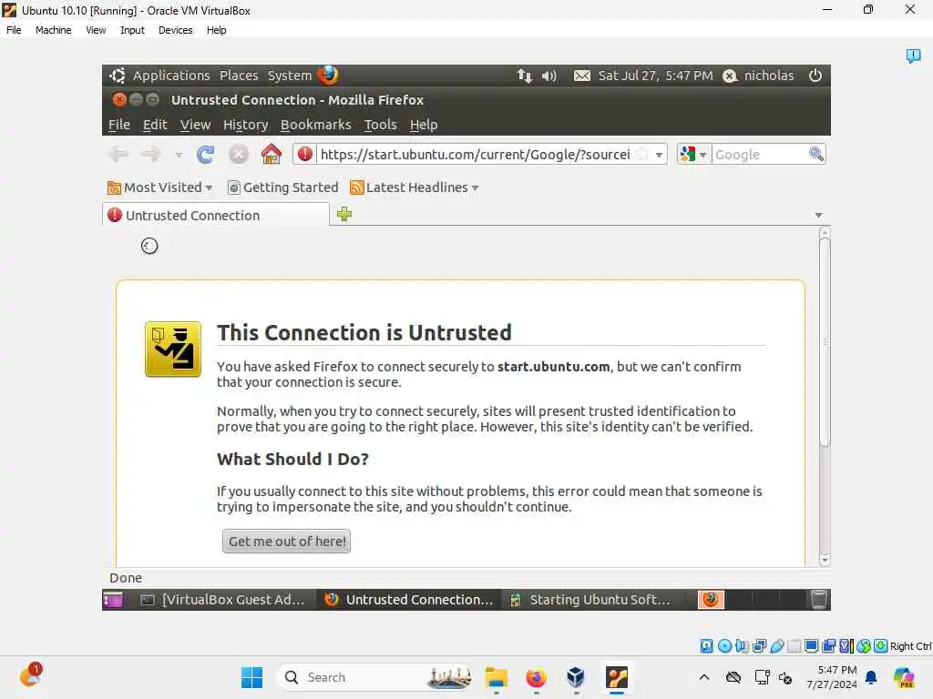Open VirtualBox Manager from Windows taskbar
This screenshot has height=699, width=933.
576,677
